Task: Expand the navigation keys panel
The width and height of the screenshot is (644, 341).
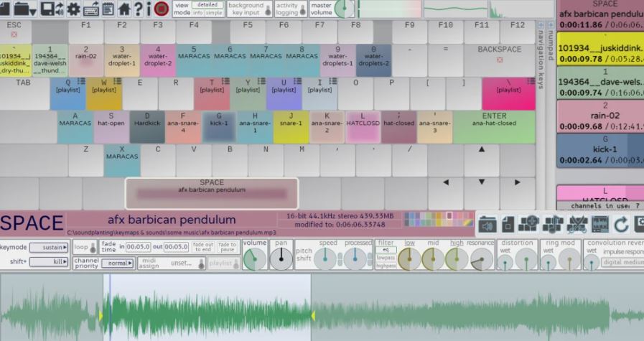Action: click(541, 25)
